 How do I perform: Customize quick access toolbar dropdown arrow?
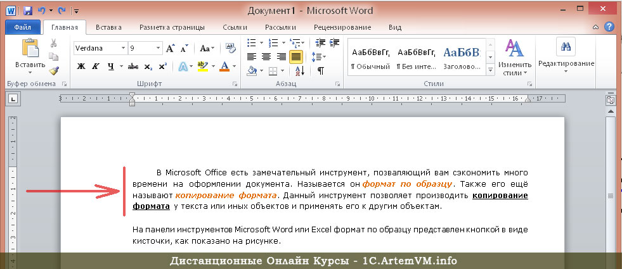tap(76, 11)
